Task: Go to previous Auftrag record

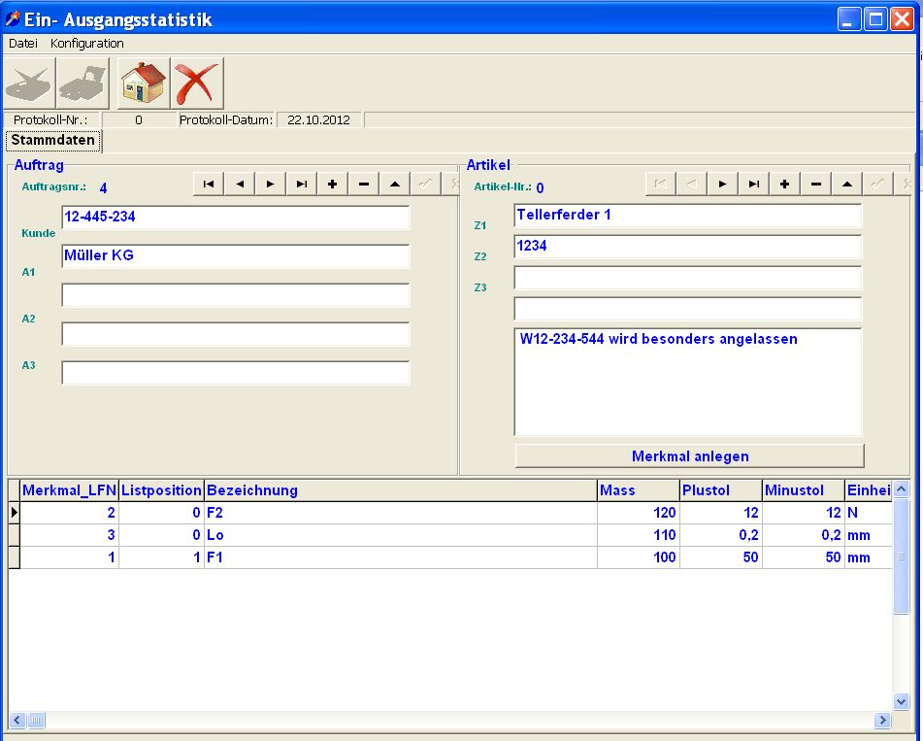Action: point(240,185)
